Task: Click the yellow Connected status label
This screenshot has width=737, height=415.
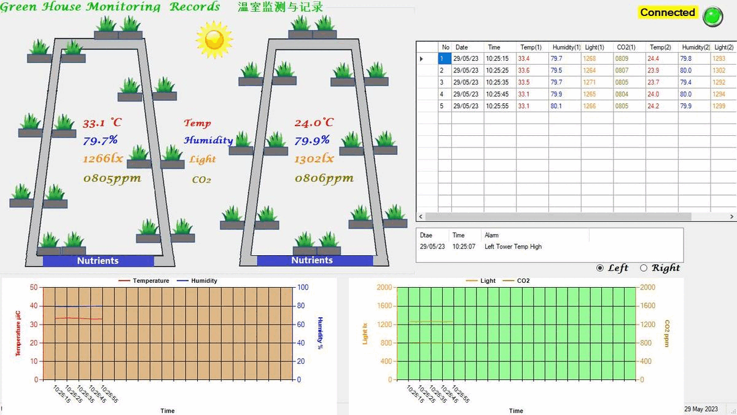Action: coord(667,12)
